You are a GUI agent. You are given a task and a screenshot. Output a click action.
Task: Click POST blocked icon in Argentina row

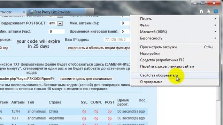(x=110, y=118)
